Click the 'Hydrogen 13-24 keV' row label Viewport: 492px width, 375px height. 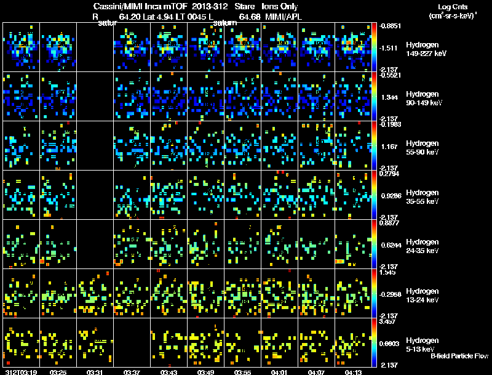coord(423,296)
